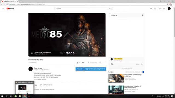Image resolution: width=175 pixels, height=98 pixels.
Task: Click the Chrome back arrow
Action: pos(2,4)
